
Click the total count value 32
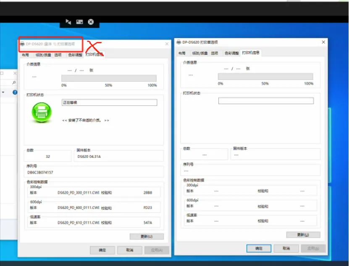pos(48,157)
